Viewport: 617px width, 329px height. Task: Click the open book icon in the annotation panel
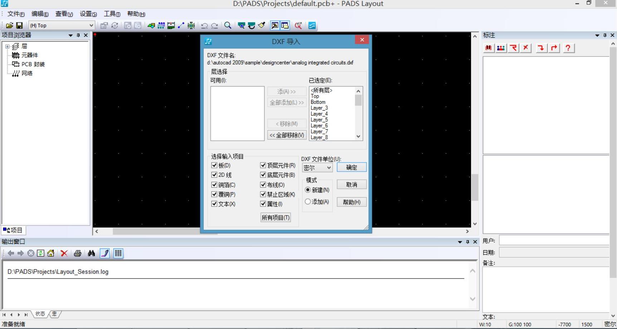[x=489, y=48]
